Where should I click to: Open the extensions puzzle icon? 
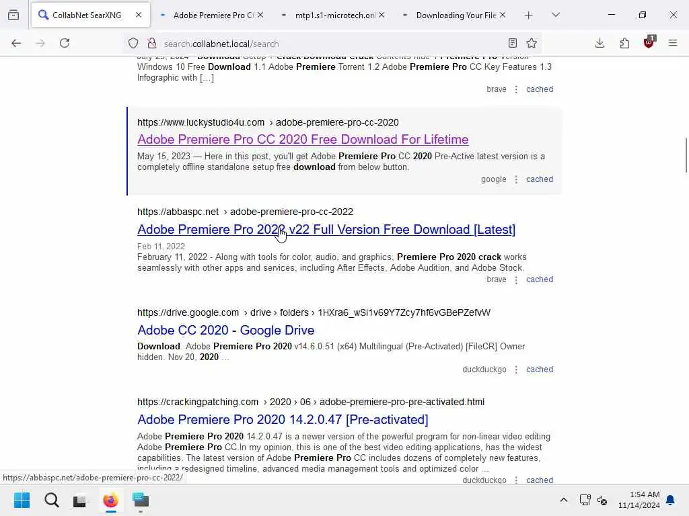pos(624,43)
